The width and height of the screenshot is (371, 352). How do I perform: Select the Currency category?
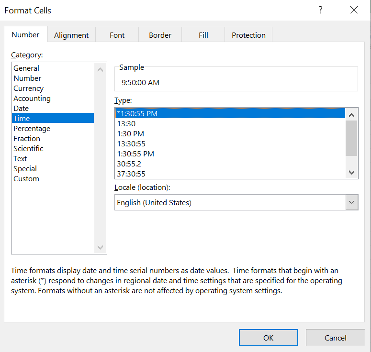pyautogui.click(x=29, y=88)
